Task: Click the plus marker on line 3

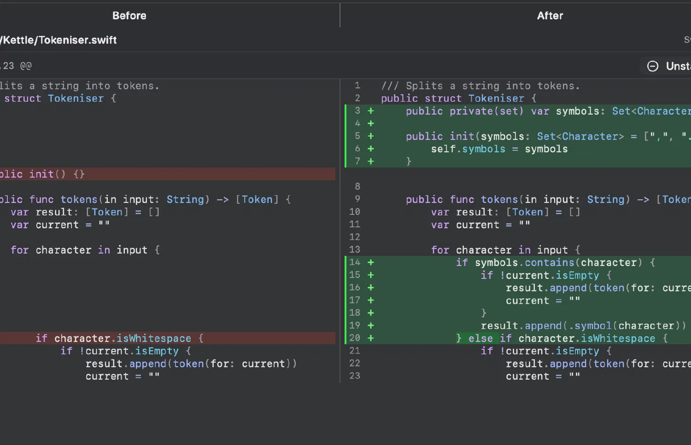Action: coord(371,111)
